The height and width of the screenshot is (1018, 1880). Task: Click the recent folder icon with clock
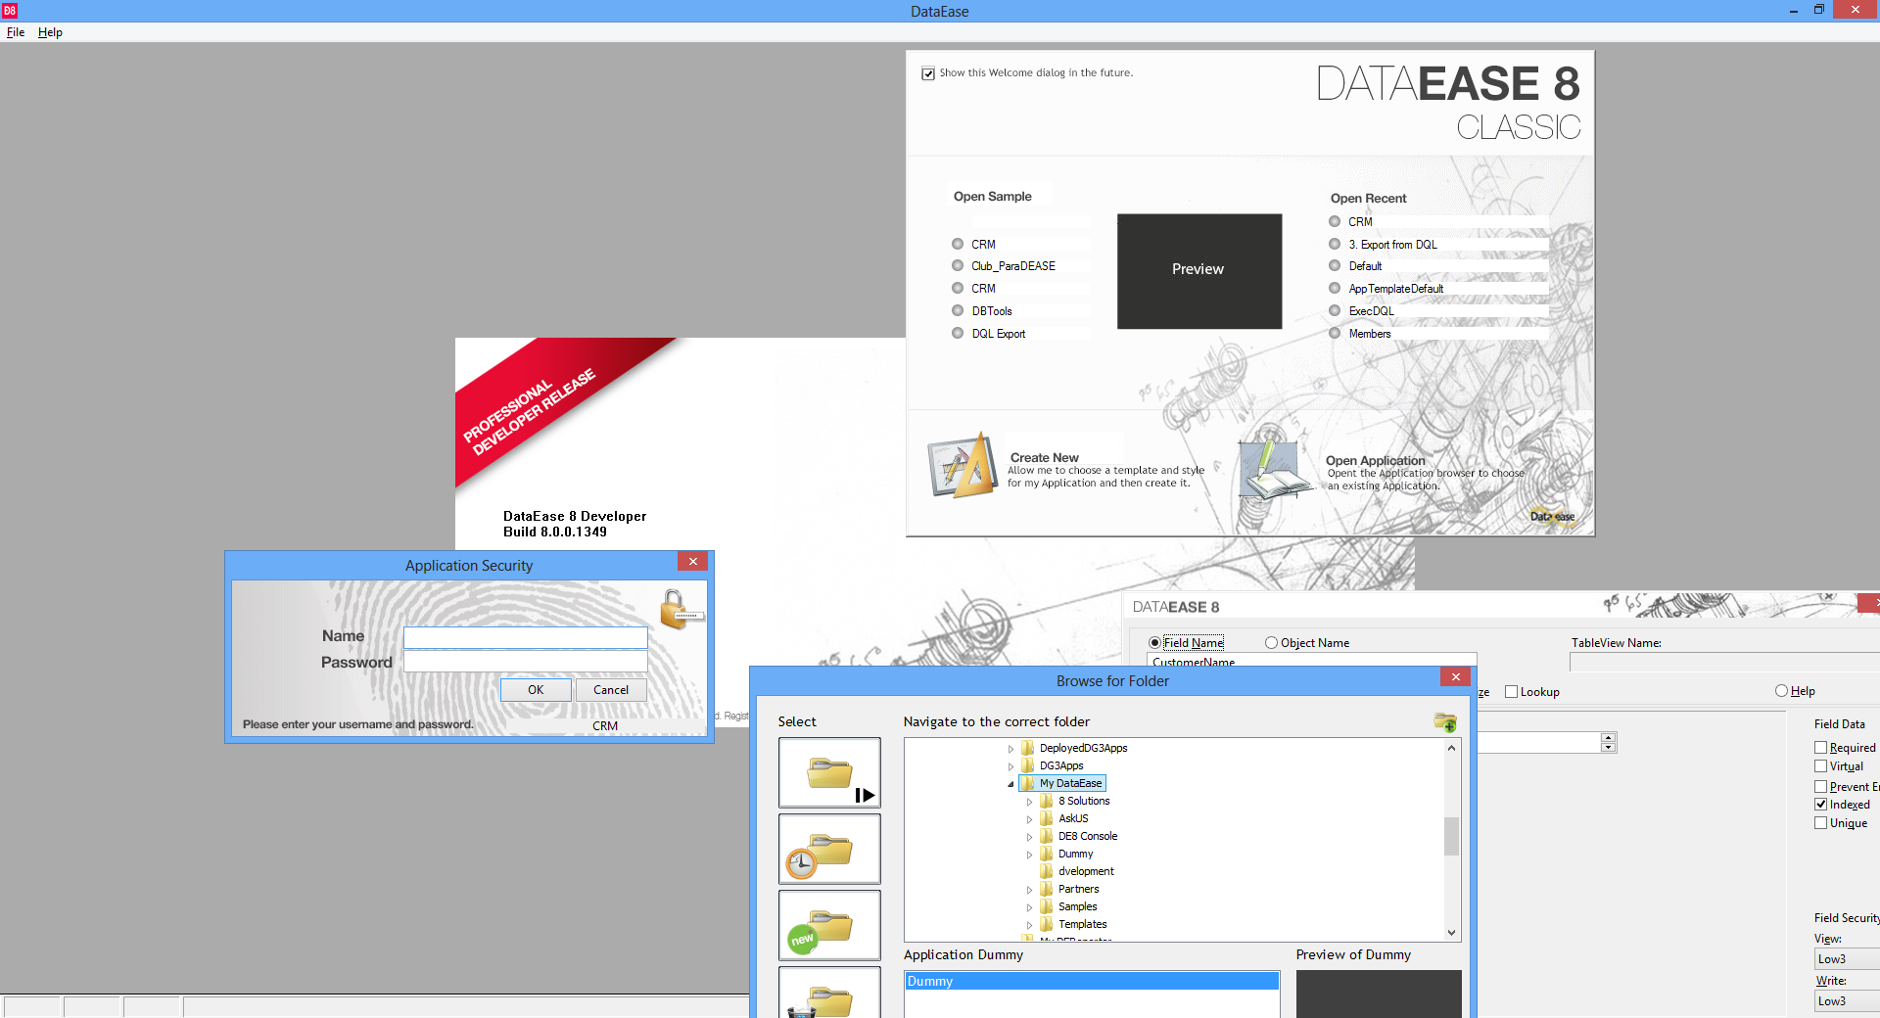(x=829, y=849)
